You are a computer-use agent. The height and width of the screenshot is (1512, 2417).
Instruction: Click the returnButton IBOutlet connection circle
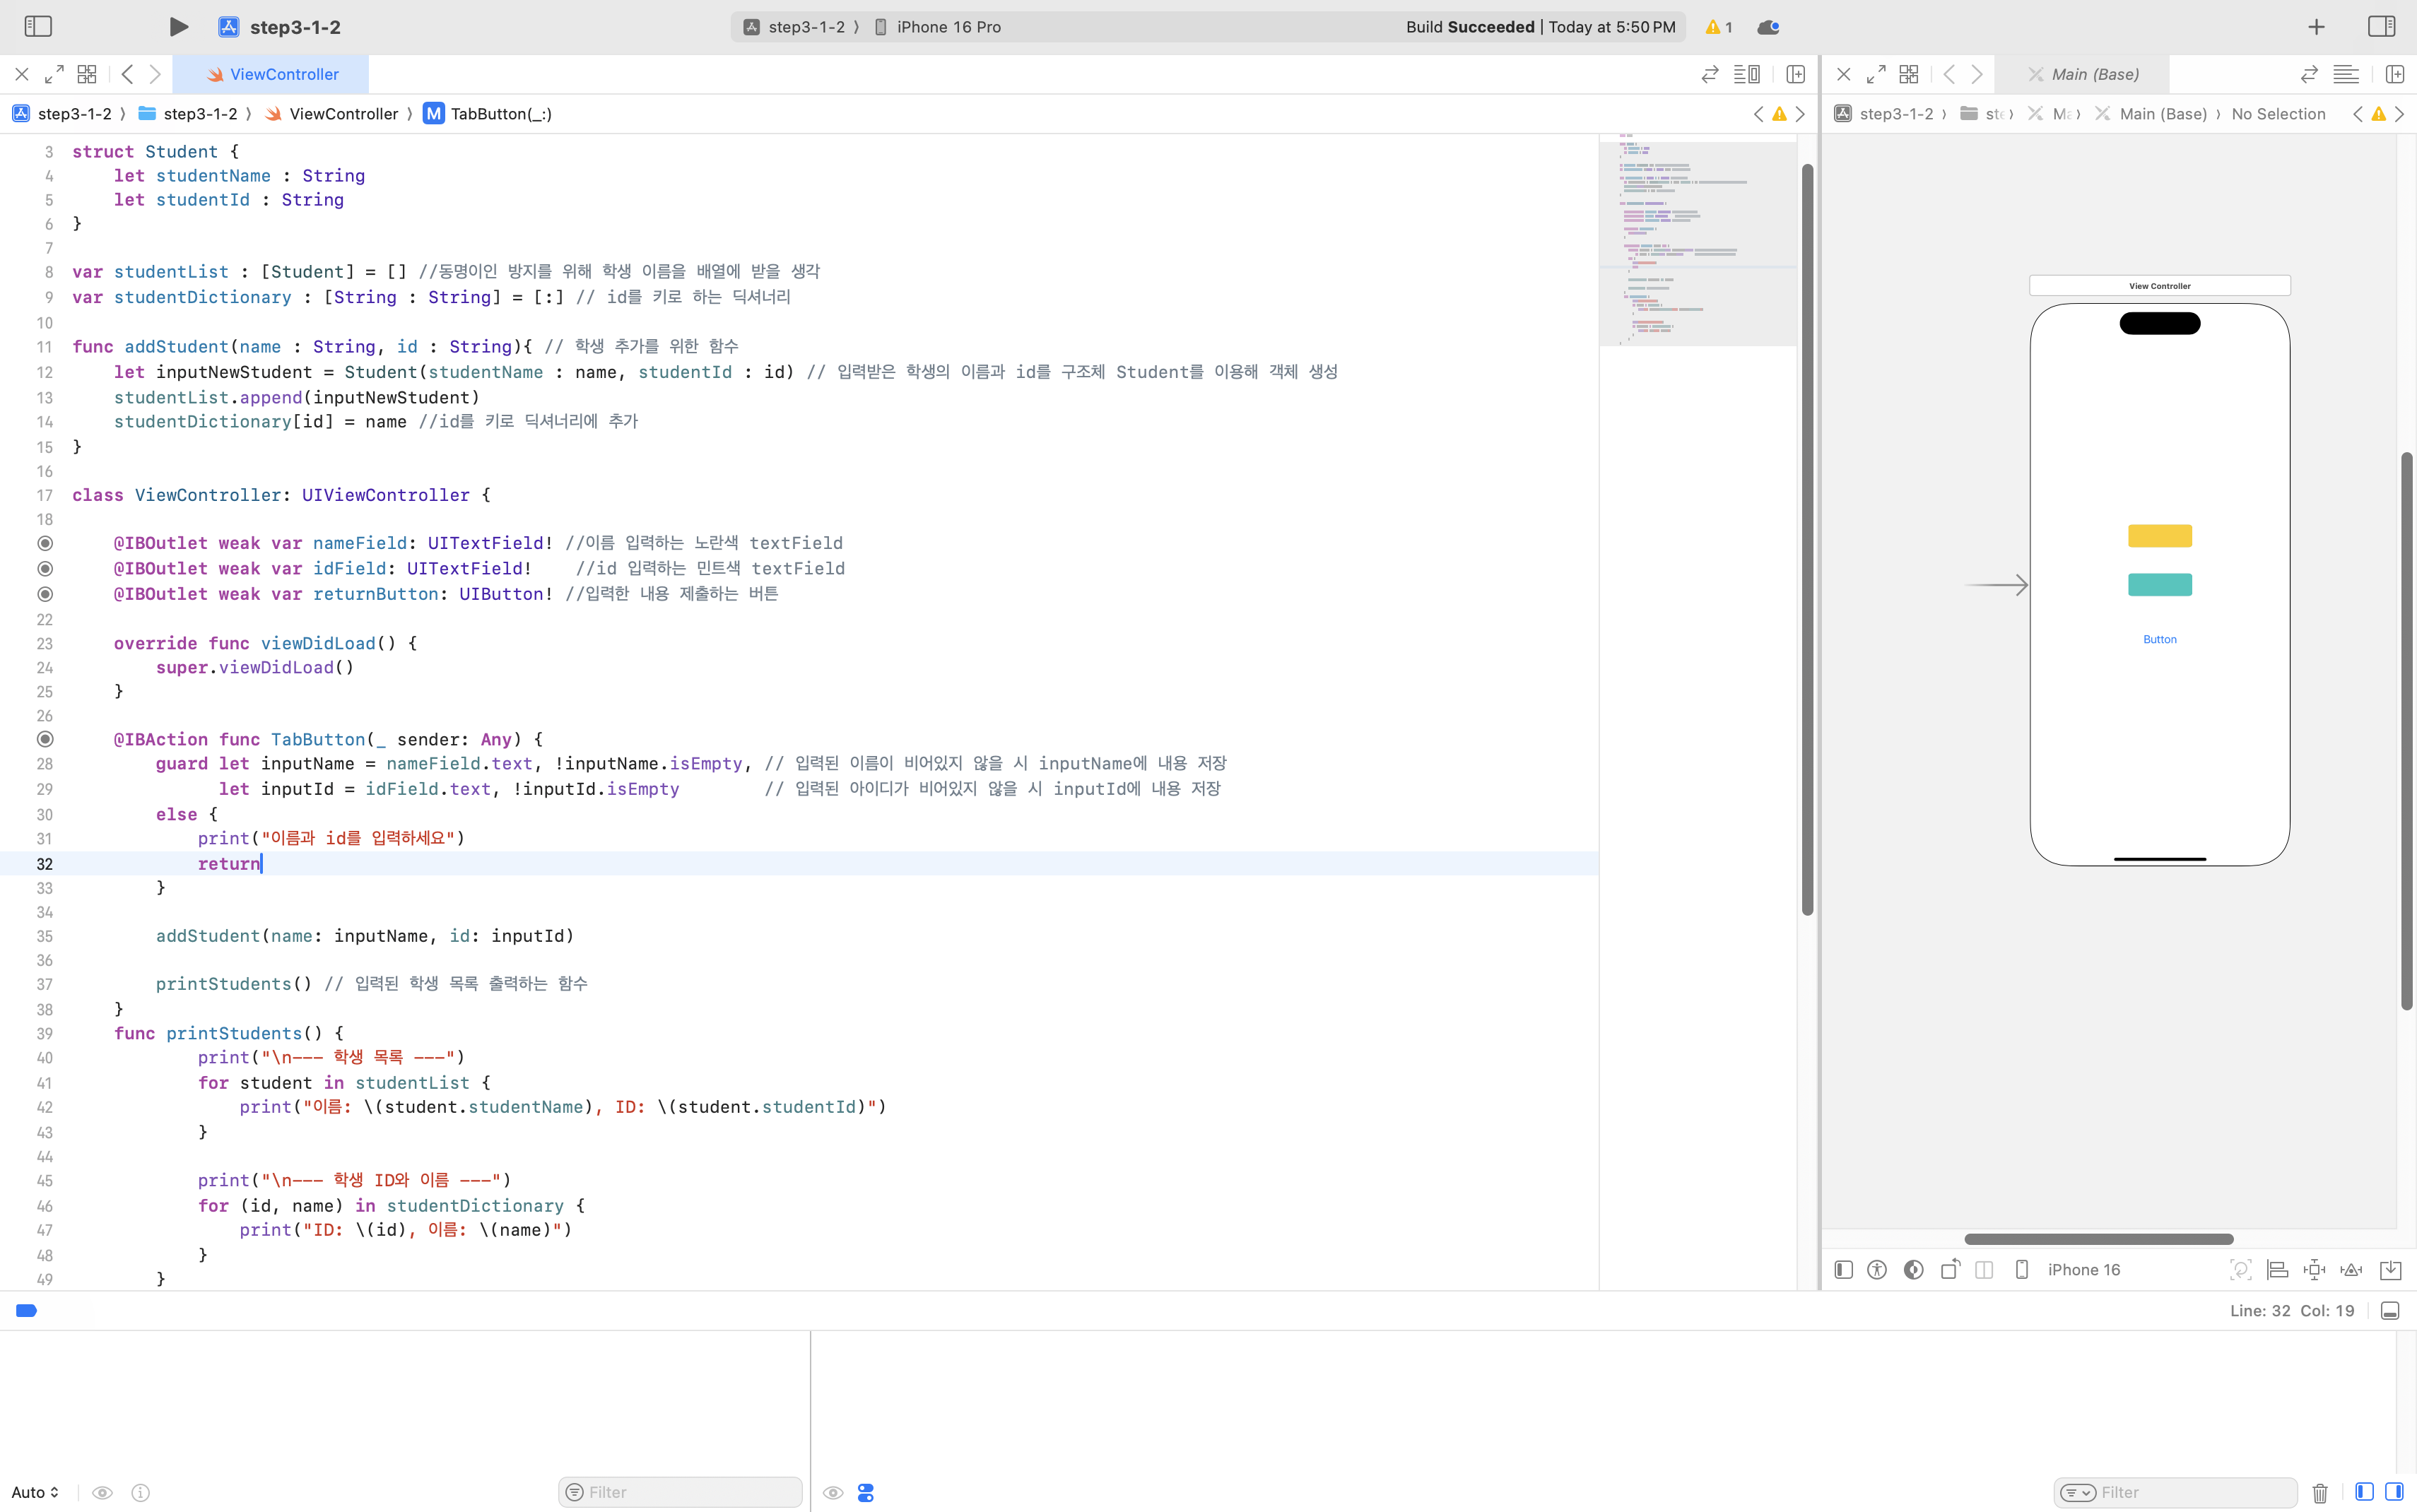[x=45, y=594]
